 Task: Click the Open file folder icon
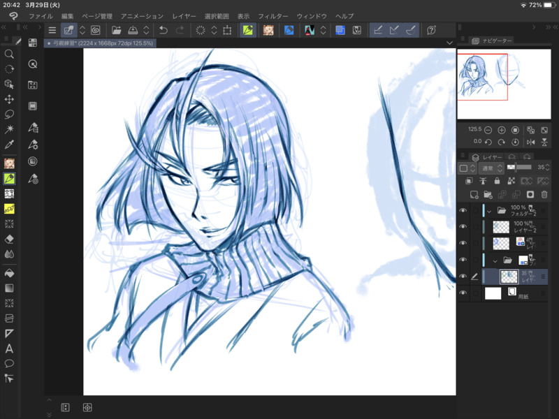coord(116,30)
